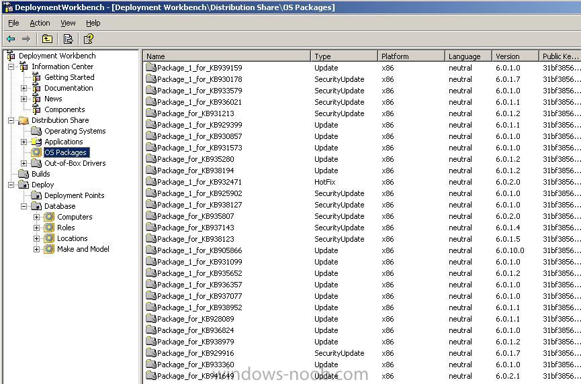581x384 pixels.
Task: Click the Database folder icon
Action: click(x=36, y=206)
